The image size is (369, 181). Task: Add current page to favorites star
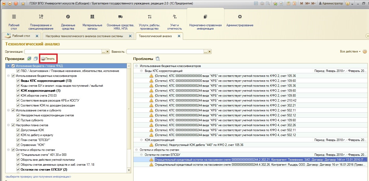275,3
